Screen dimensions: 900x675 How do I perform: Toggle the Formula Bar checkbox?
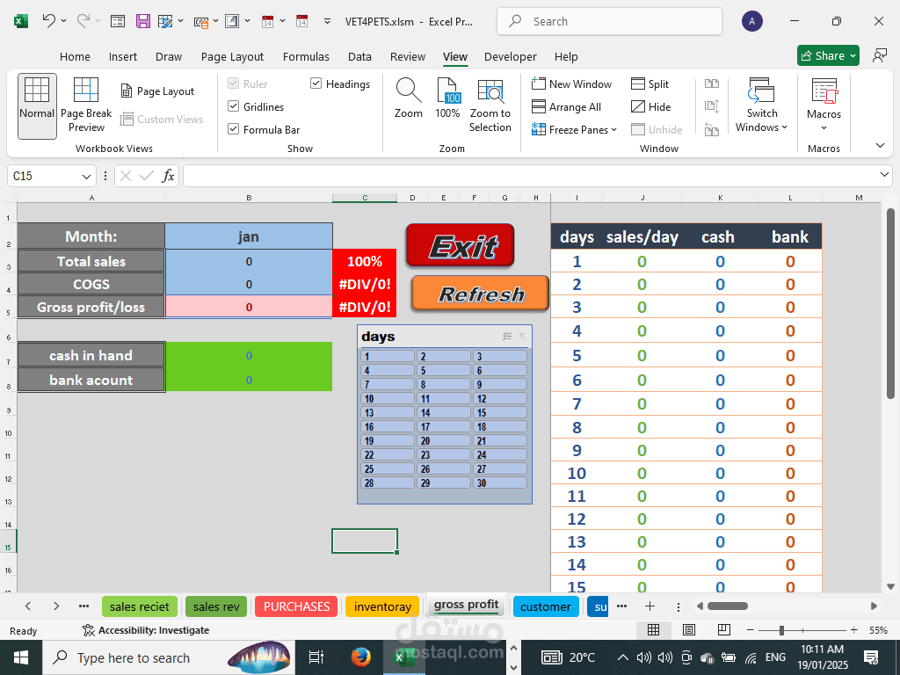tap(233, 129)
